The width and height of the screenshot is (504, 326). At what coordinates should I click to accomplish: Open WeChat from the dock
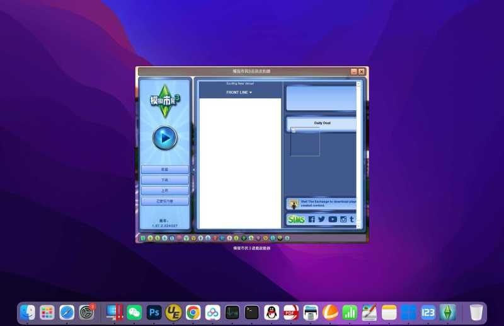click(x=134, y=313)
